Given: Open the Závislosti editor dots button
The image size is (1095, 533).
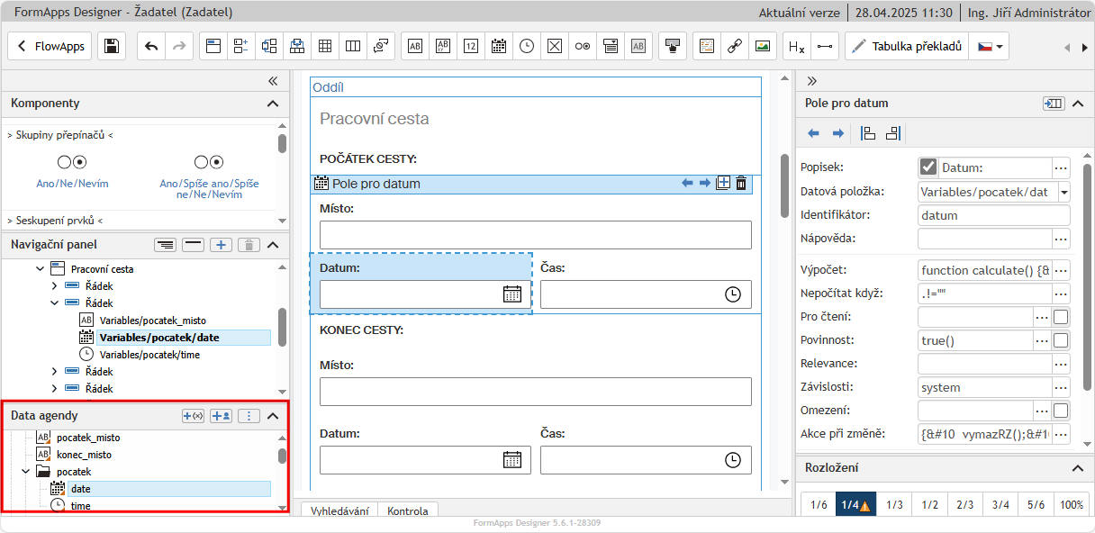Looking at the screenshot, I should (x=1061, y=387).
